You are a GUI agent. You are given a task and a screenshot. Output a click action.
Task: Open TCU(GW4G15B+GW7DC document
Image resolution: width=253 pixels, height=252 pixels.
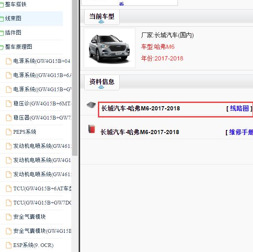coord(42,203)
